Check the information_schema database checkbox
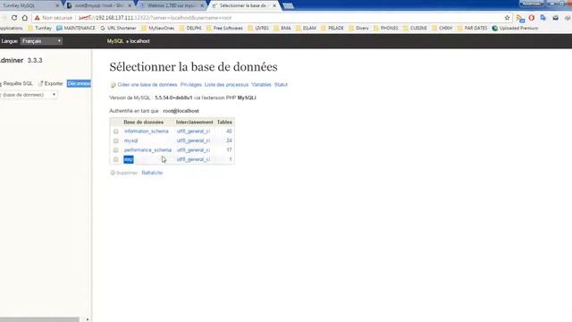The image size is (572, 322). (x=115, y=131)
